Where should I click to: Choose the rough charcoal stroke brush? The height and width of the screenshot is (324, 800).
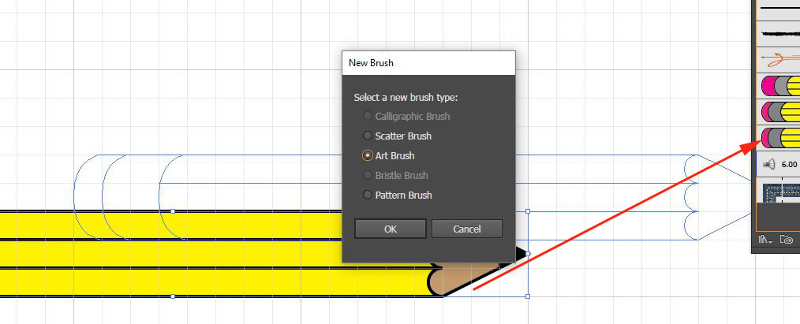pyautogui.click(x=779, y=34)
